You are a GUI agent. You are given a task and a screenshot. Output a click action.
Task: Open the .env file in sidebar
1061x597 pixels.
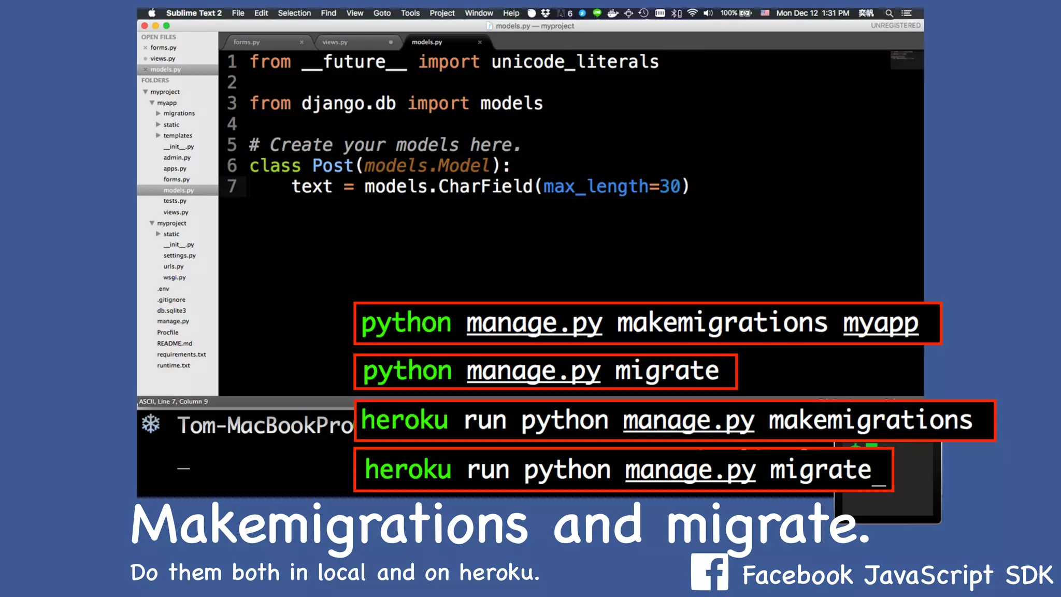163,289
